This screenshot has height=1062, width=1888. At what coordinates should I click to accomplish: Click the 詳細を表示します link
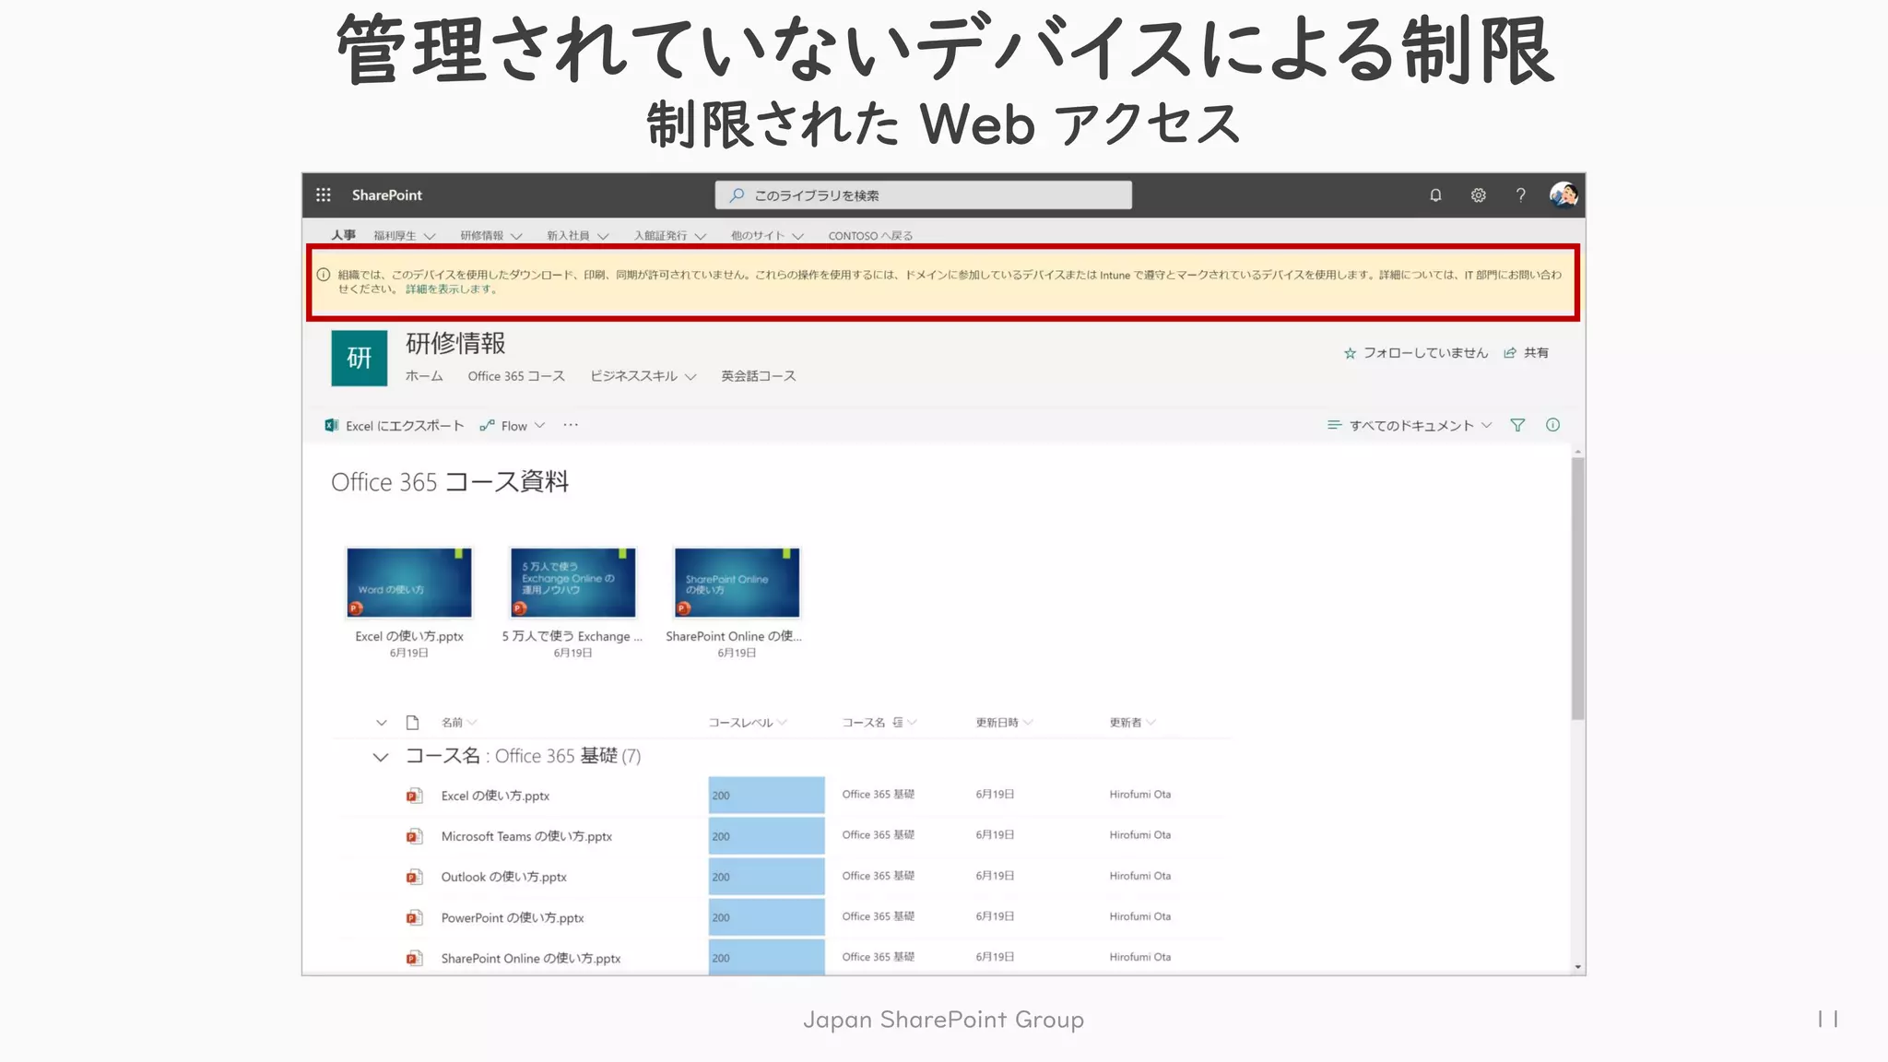452,289
